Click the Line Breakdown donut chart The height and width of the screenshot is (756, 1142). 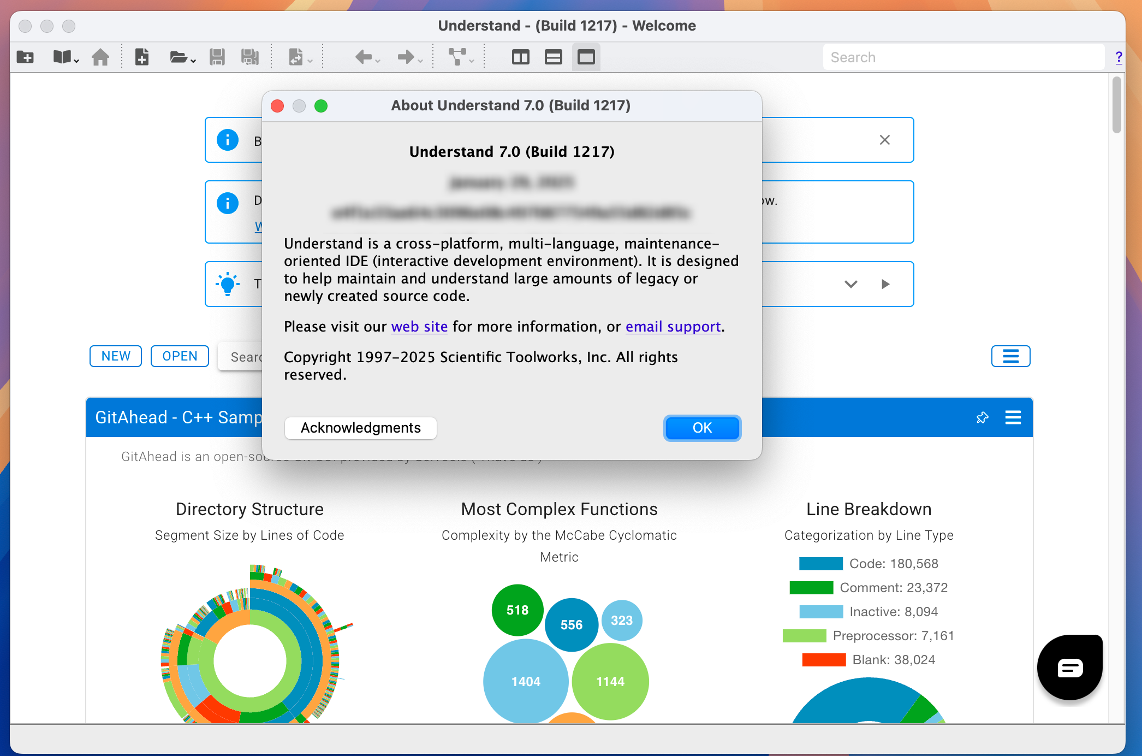click(x=869, y=700)
